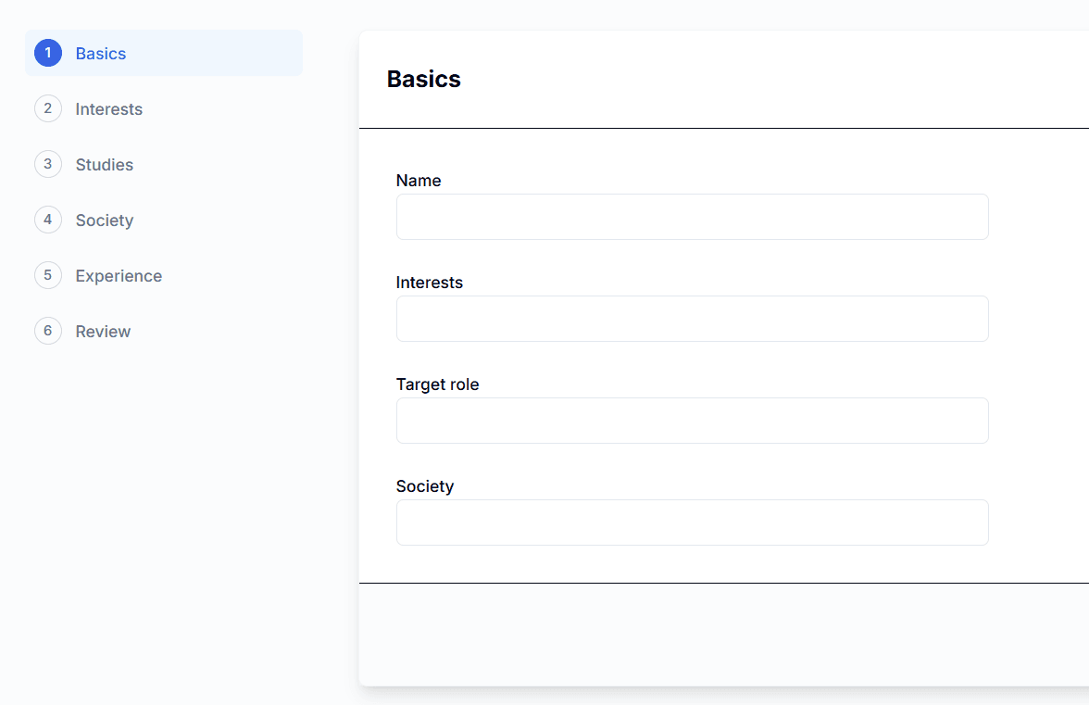The image size is (1089, 705).
Task: Click the step 2 number circle
Action: point(48,109)
